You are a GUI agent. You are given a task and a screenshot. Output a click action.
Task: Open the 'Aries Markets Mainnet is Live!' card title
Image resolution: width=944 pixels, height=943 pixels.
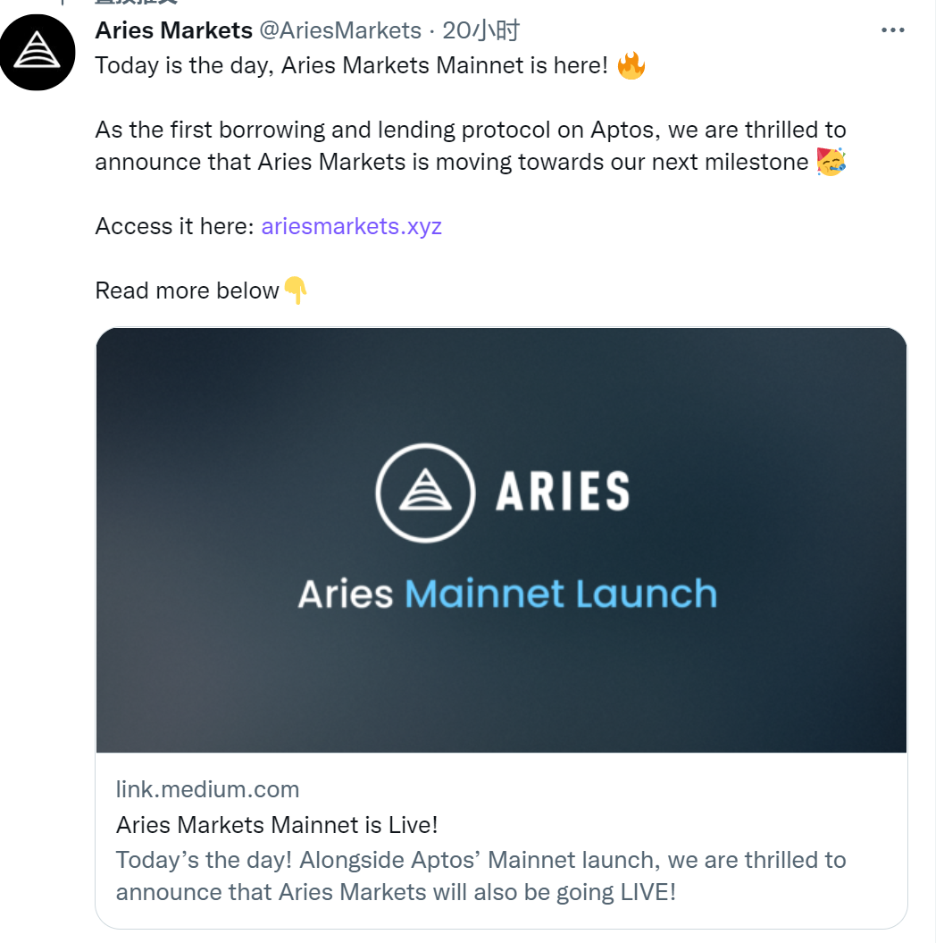click(x=277, y=824)
